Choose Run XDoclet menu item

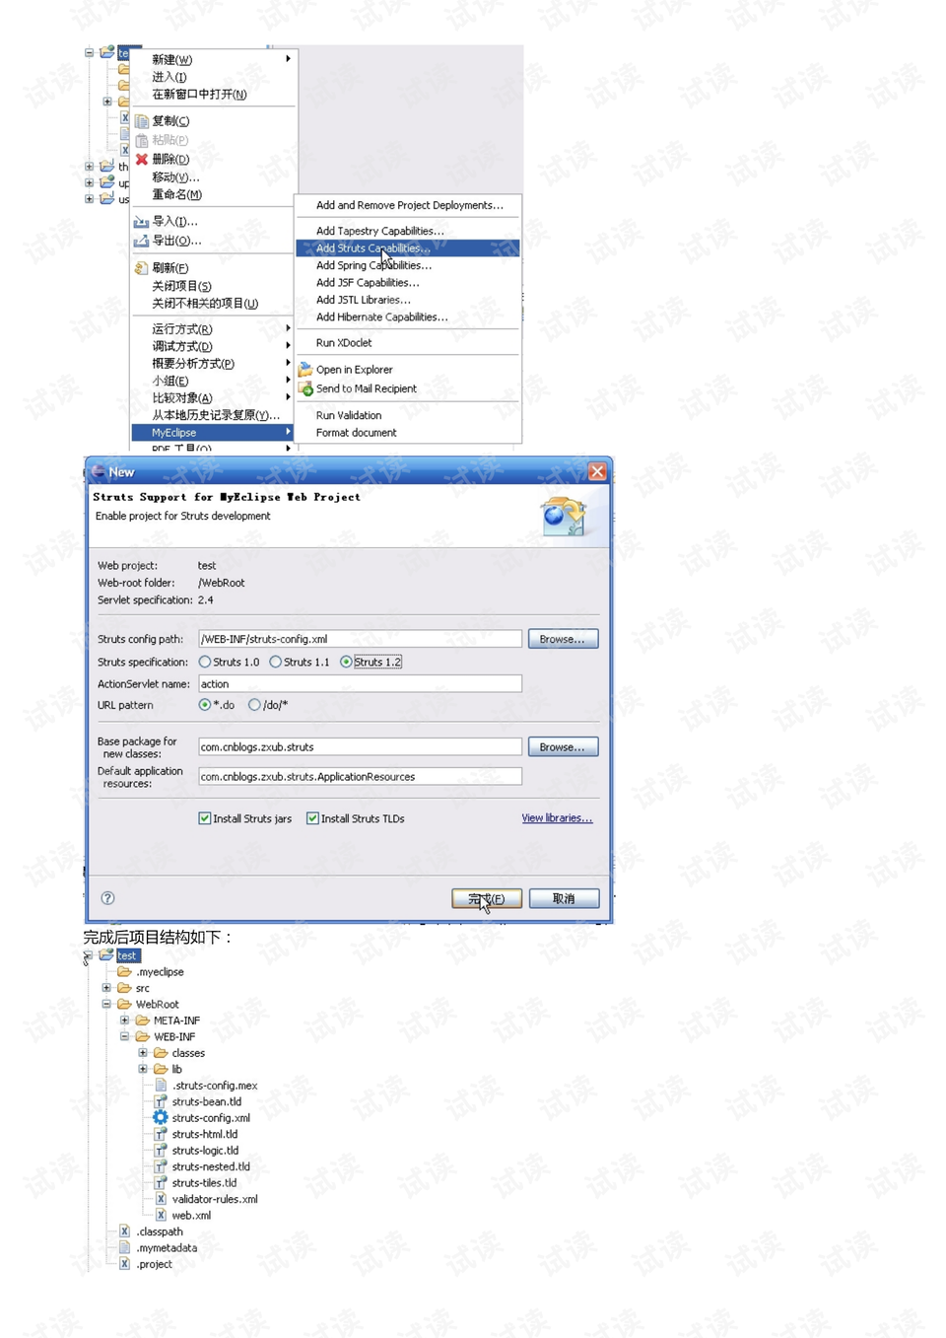pos(408,343)
